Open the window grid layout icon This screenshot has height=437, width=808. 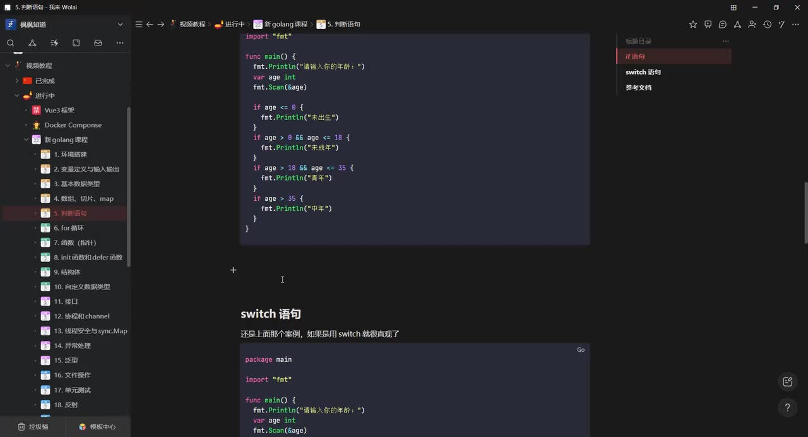pos(734,8)
